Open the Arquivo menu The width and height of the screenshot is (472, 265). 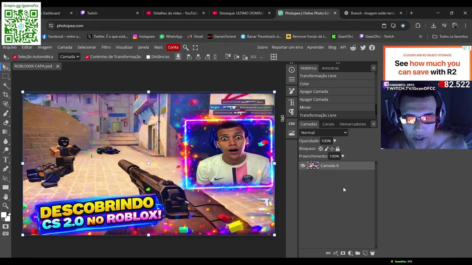10,47
